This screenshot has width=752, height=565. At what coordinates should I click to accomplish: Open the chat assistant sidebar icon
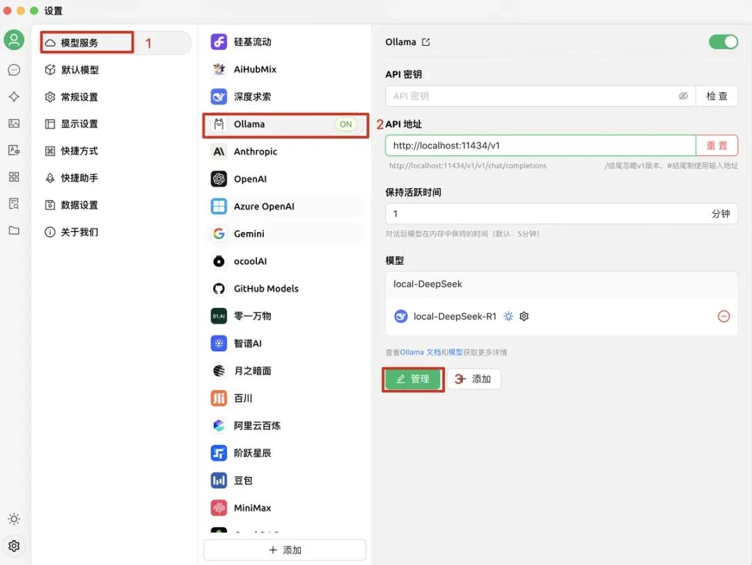click(x=14, y=70)
